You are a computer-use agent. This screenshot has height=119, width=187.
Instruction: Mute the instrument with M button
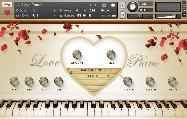pos(123,14)
